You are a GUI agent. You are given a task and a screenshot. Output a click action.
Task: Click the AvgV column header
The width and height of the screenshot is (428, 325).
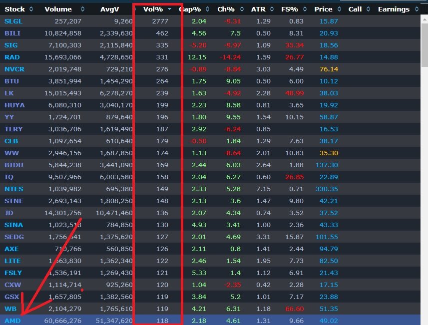pyautogui.click(x=109, y=9)
